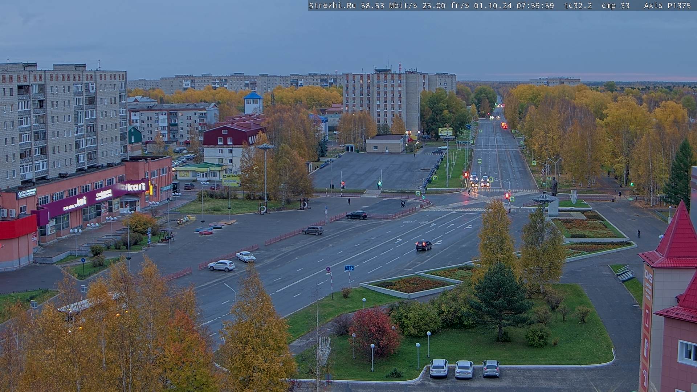The height and width of the screenshot is (392, 697).
Task: Click the "25.00 fr/s" frame rate value
Action: coord(446,6)
